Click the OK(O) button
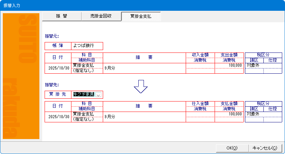The height and width of the screenshot is (154, 285). click(x=232, y=148)
